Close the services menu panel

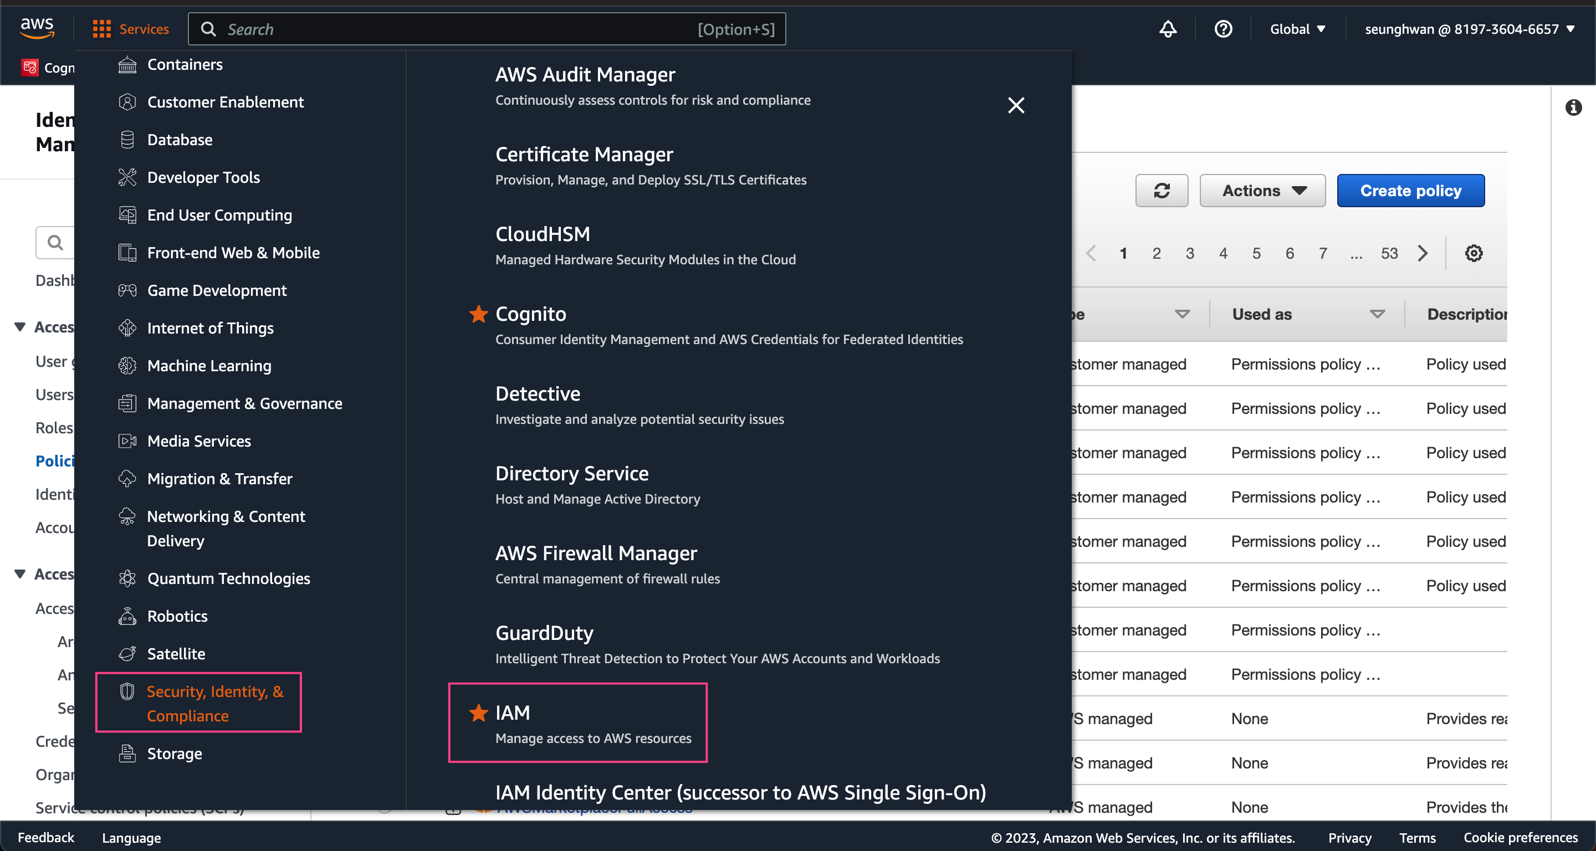1016,105
